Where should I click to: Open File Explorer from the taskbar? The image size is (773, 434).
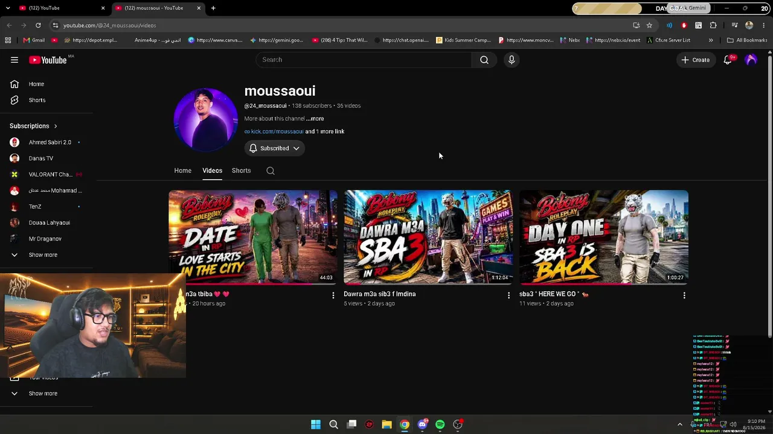pos(386,424)
